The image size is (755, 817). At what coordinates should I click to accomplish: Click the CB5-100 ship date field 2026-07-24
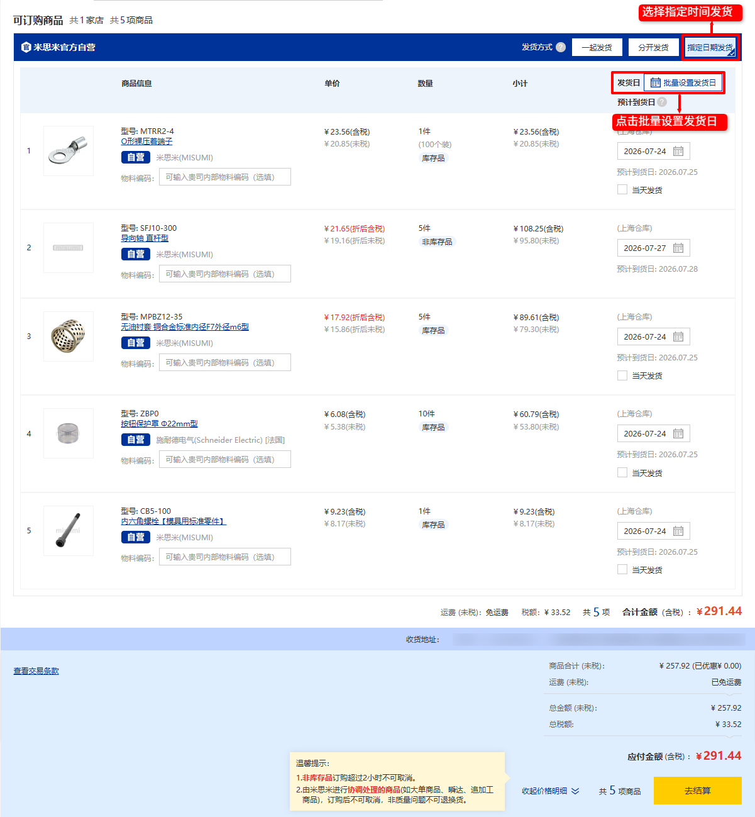pos(654,531)
